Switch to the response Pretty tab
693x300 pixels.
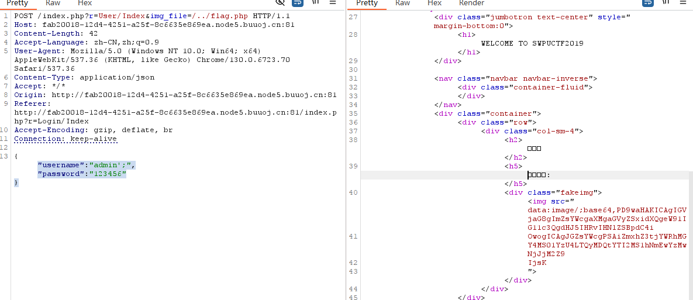pos(367,3)
